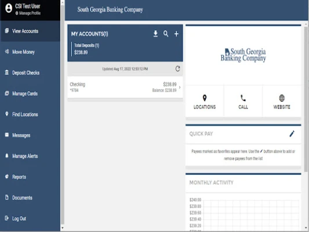Edit Quick Pay payees with pencil icon
This screenshot has height=232, width=309.
pyautogui.click(x=292, y=133)
